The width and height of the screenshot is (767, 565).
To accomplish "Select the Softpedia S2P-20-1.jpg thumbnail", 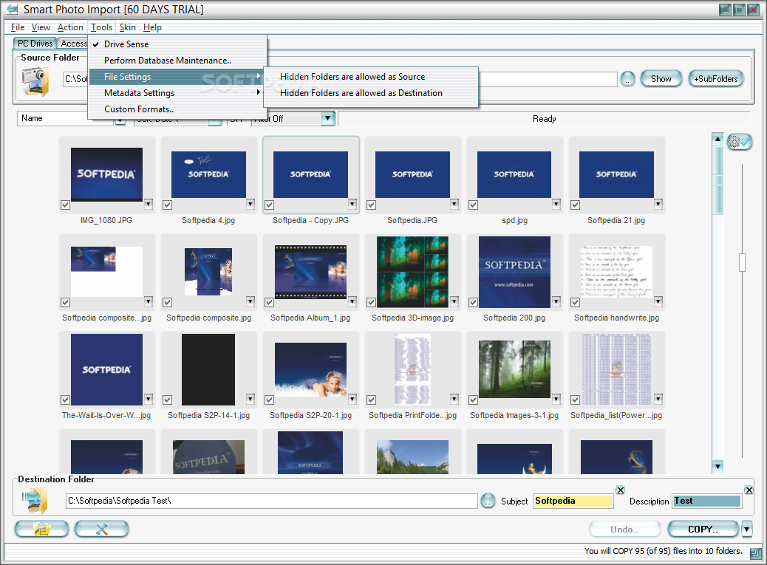I will [310, 369].
